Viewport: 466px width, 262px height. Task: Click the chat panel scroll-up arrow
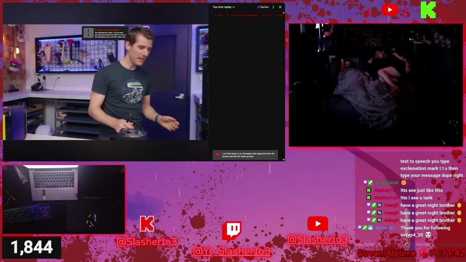[x=284, y=13]
